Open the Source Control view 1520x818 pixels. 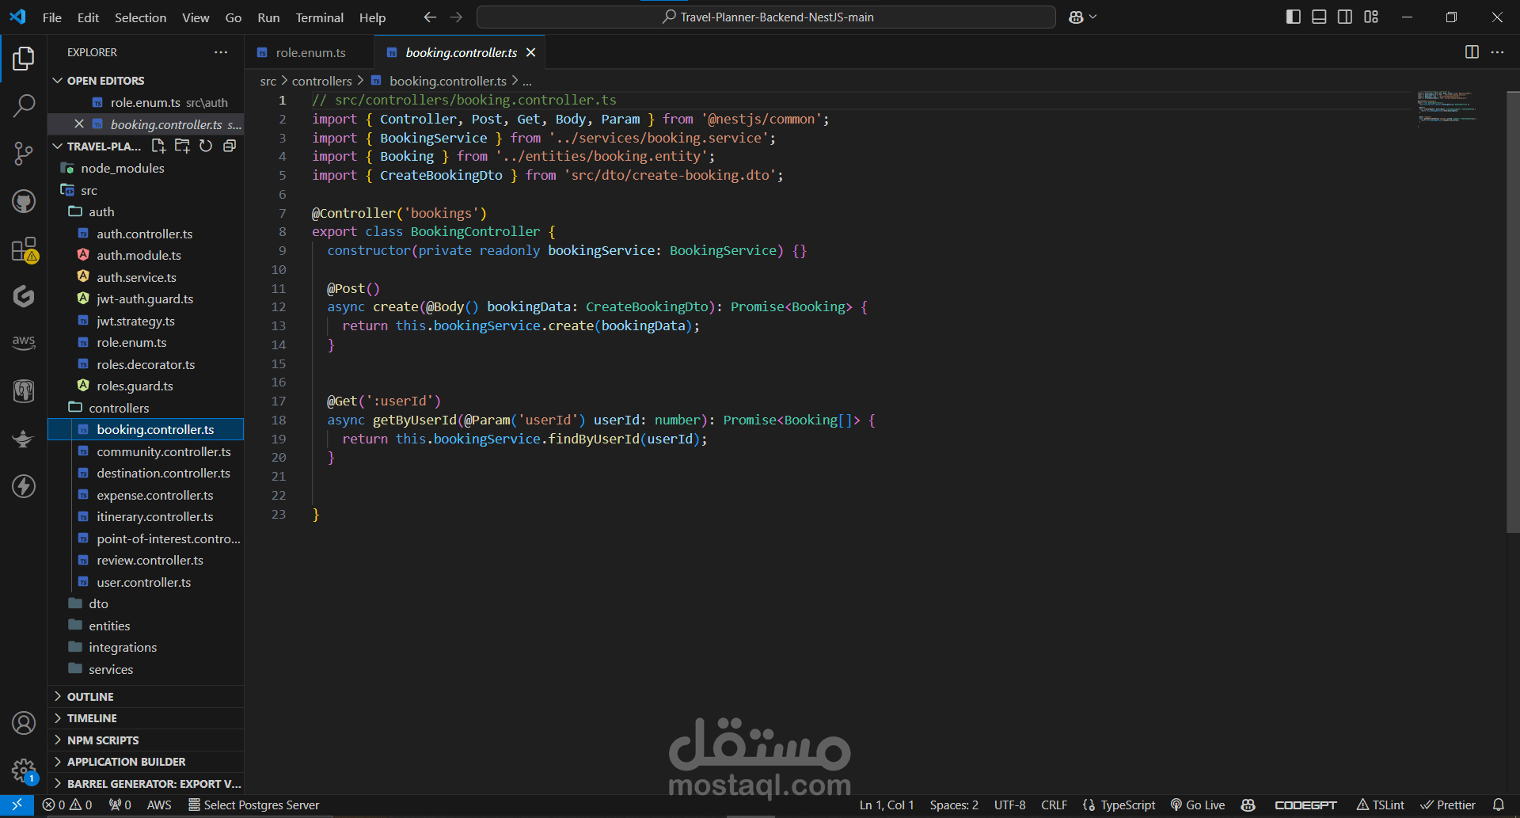[24, 154]
